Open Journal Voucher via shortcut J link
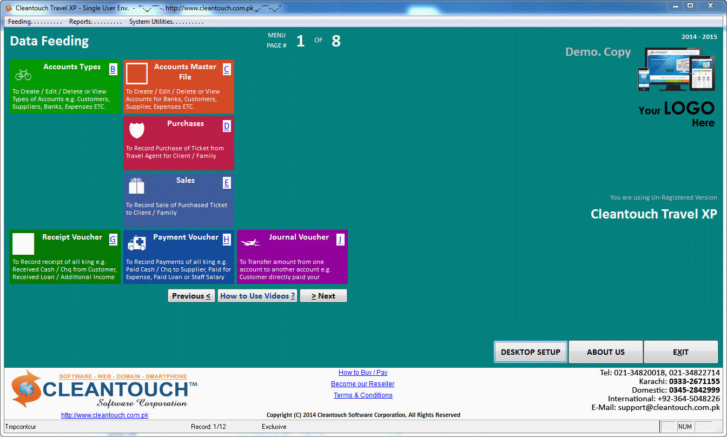The height and width of the screenshot is (437, 727). 340,240
